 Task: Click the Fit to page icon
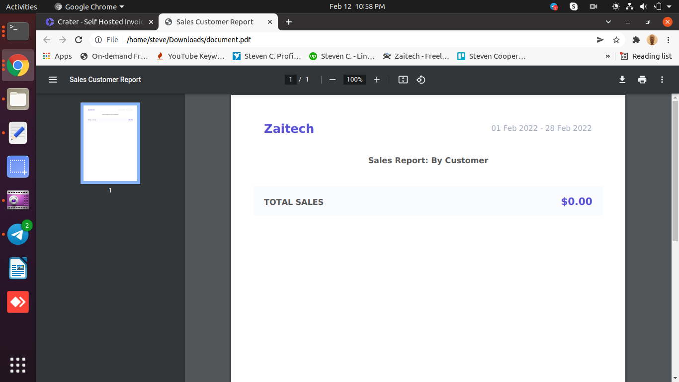(403, 80)
